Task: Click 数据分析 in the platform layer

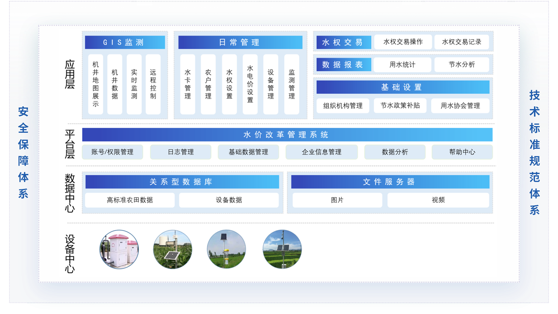Action: (x=395, y=152)
